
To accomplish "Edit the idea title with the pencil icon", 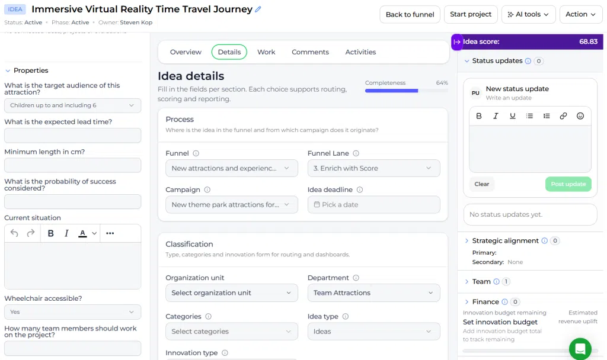I will point(258,9).
